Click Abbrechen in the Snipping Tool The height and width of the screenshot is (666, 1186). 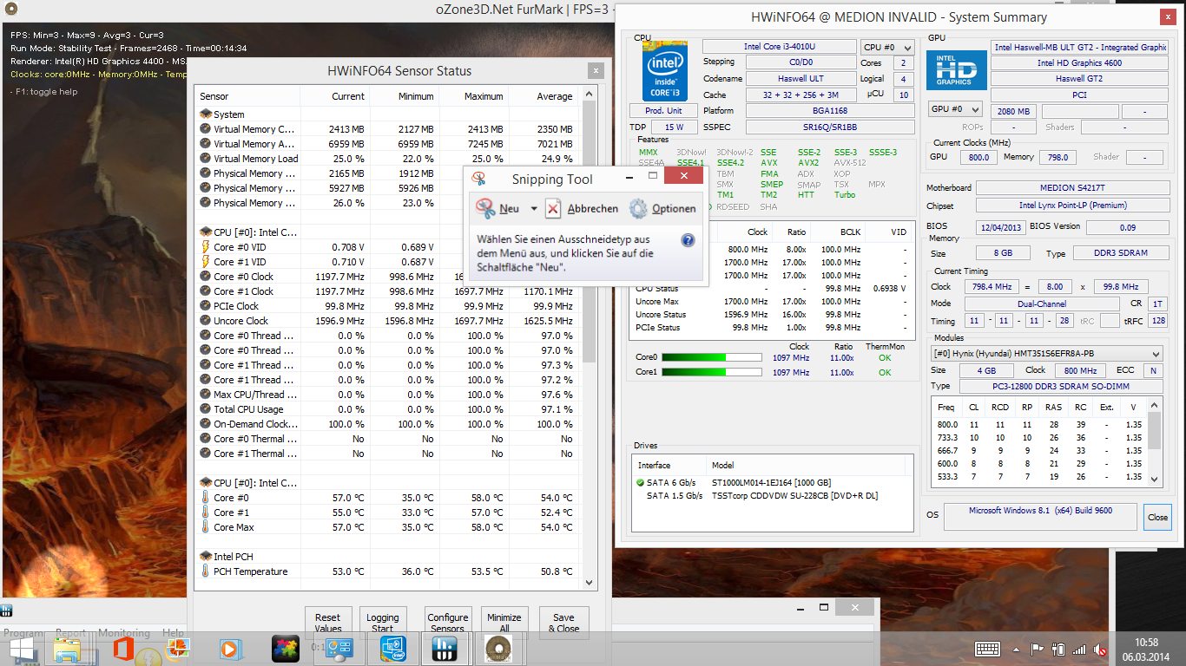[582, 209]
